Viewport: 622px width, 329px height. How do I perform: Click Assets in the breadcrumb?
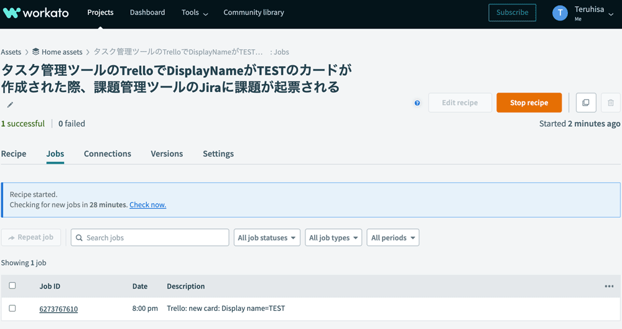tap(11, 52)
